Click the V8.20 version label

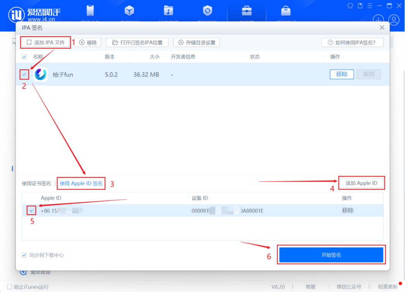coord(278,287)
